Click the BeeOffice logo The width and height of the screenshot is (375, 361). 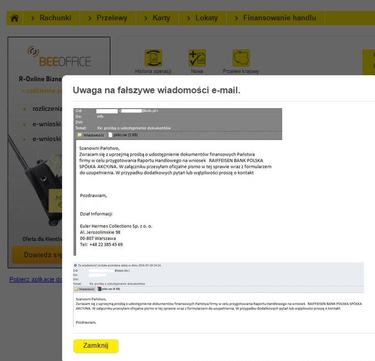(x=59, y=55)
